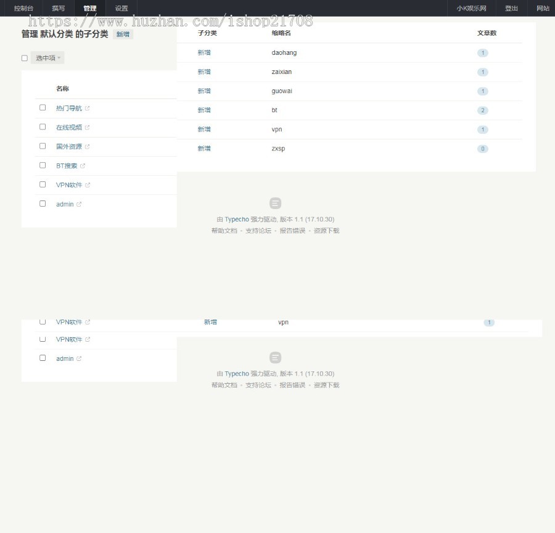Select the guowai slug text

tap(282, 91)
